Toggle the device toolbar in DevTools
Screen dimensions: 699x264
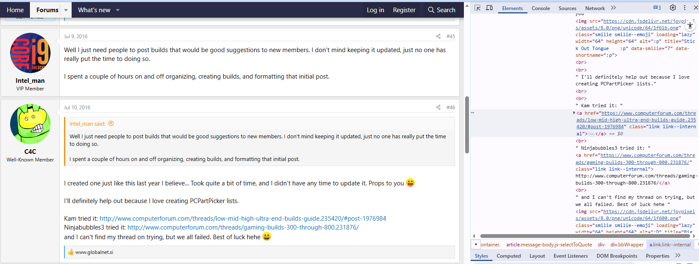[x=489, y=8]
